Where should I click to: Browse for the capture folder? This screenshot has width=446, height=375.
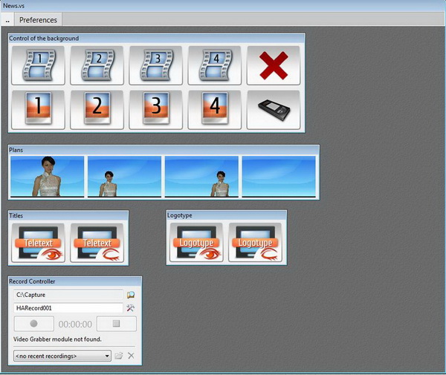[131, 295]
